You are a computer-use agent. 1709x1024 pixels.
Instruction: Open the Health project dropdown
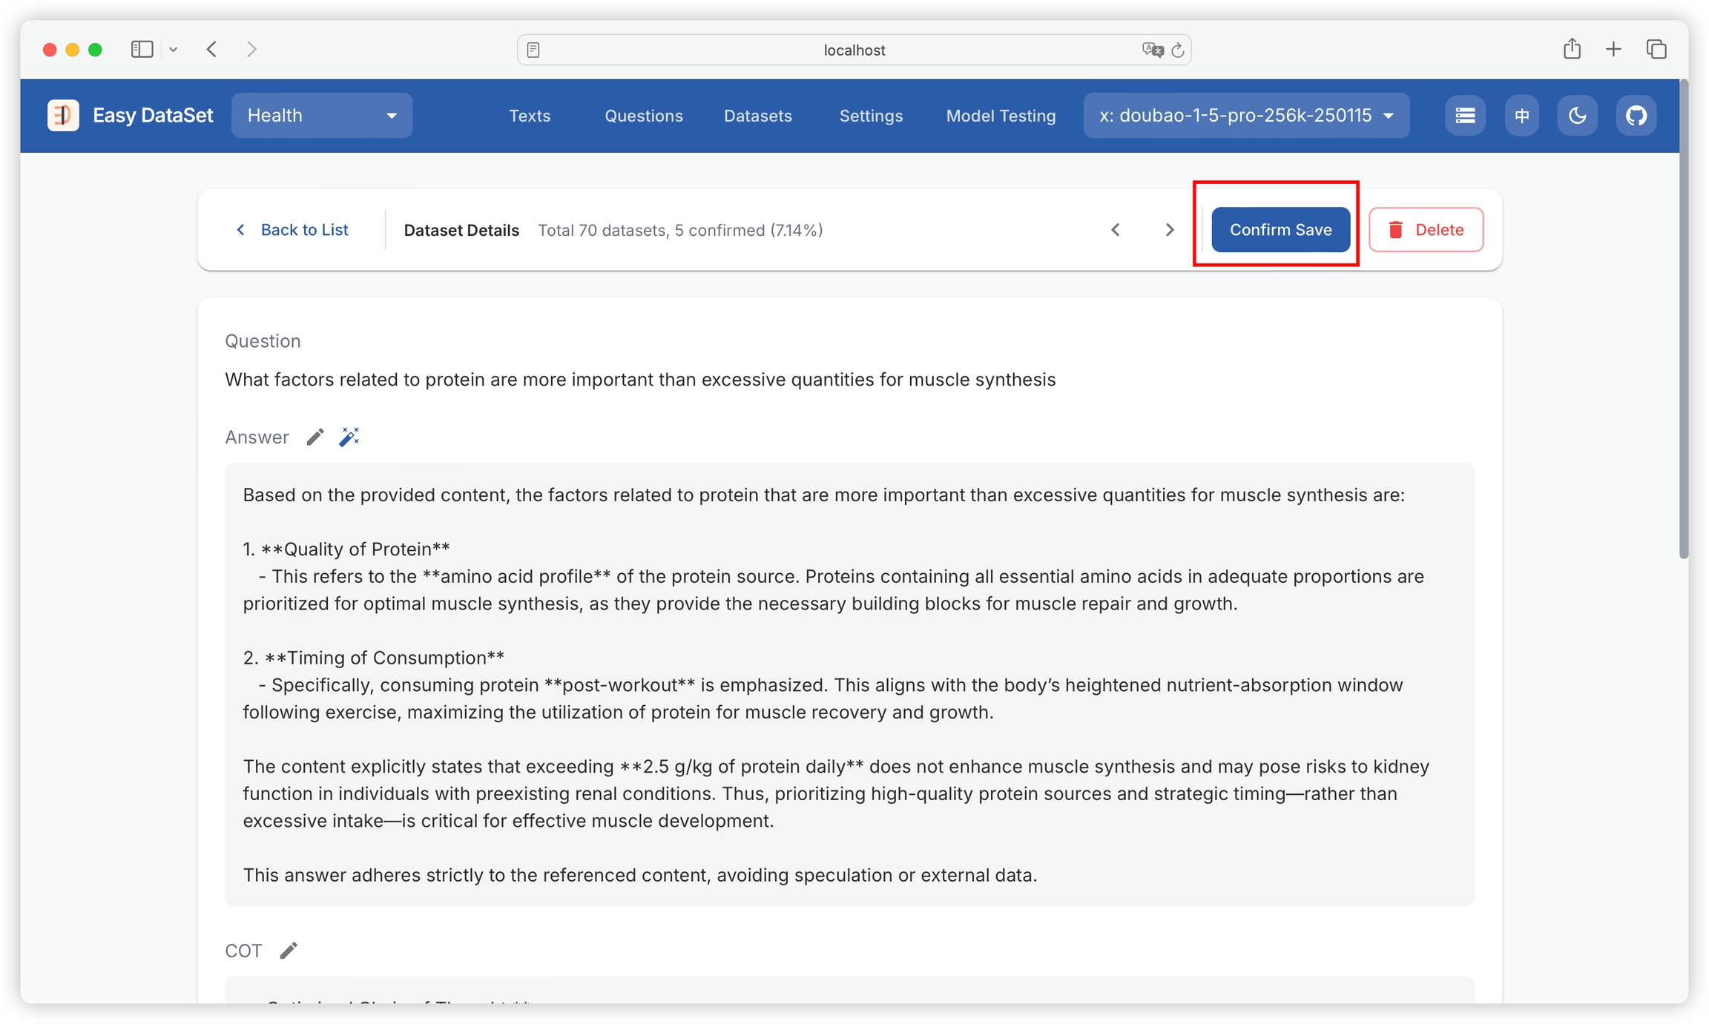click(322, 116)
